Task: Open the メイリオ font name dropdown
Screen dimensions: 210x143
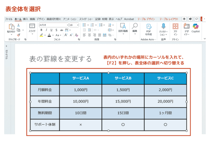Action: pos(68,25)
